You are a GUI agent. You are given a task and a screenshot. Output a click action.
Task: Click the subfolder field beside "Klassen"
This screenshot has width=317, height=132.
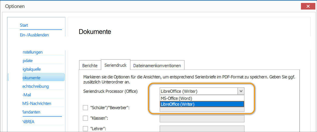point(202,119)
